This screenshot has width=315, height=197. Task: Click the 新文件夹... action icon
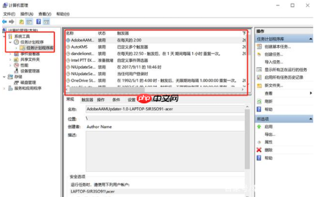tap(259, 86)
